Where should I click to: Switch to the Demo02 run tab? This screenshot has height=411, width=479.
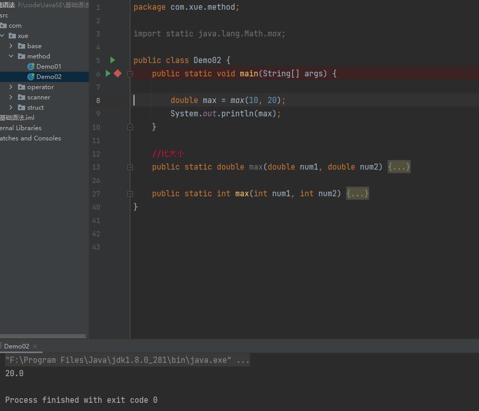[16, 346]
